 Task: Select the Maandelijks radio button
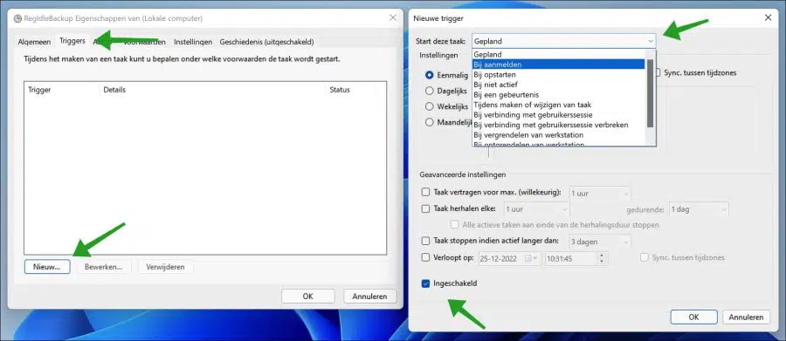[x=429, y=122]
